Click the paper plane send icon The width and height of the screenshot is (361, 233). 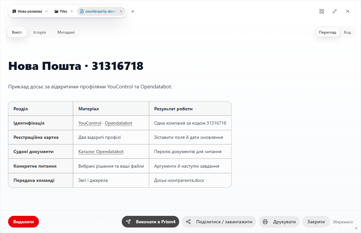[128, 222]
